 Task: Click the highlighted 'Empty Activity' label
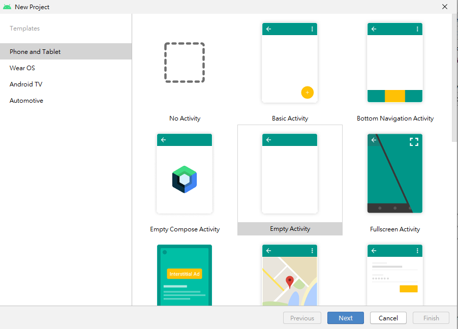click(290, 229)
